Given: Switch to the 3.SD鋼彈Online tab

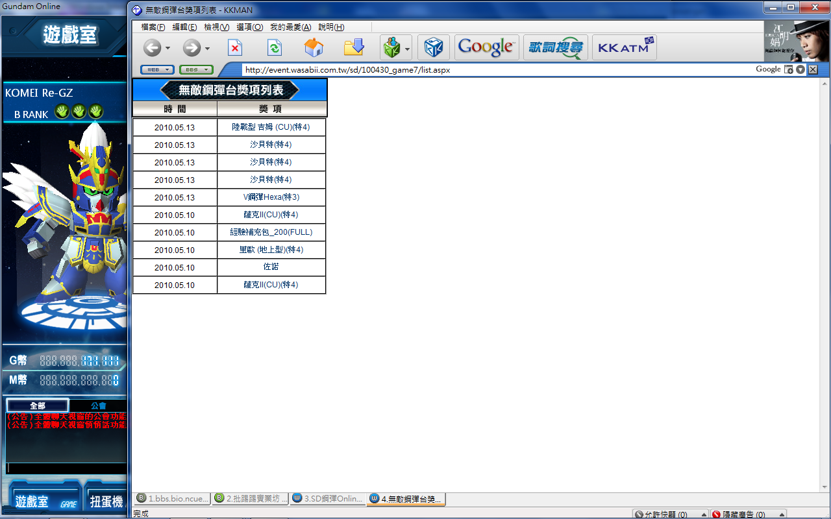Looking at the screenshot, I should coord(328,499).
